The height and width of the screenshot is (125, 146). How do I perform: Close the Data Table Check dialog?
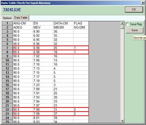point(143,3)
